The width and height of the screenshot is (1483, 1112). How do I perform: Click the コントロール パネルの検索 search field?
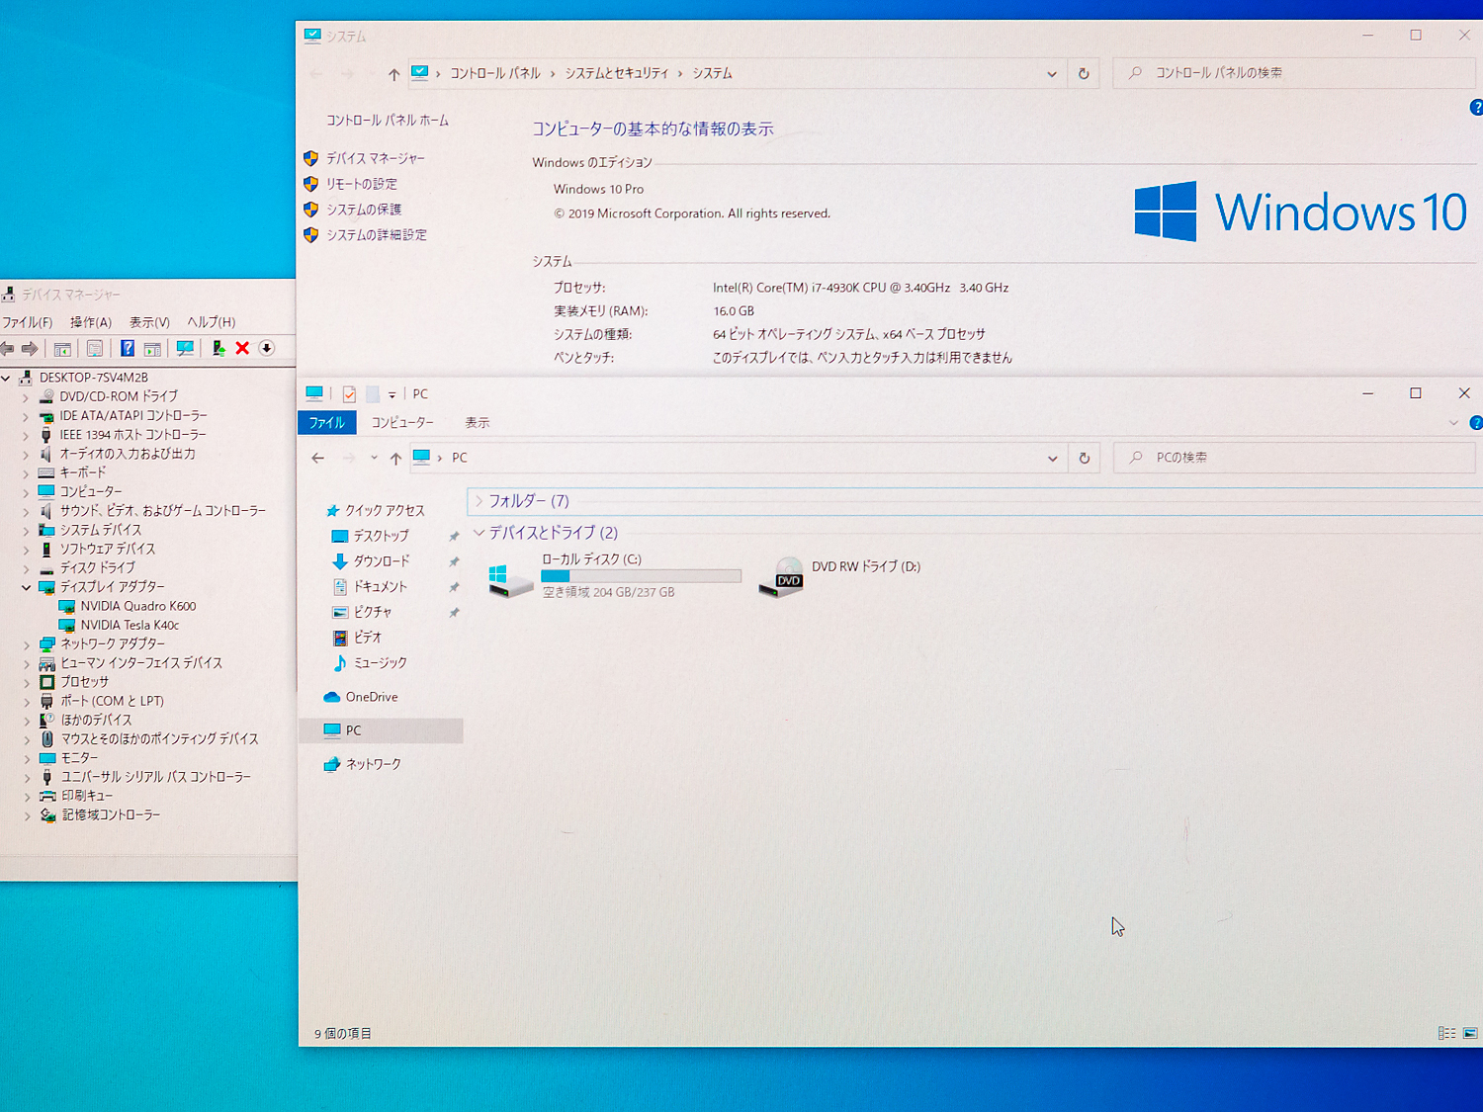point(1295,73)
